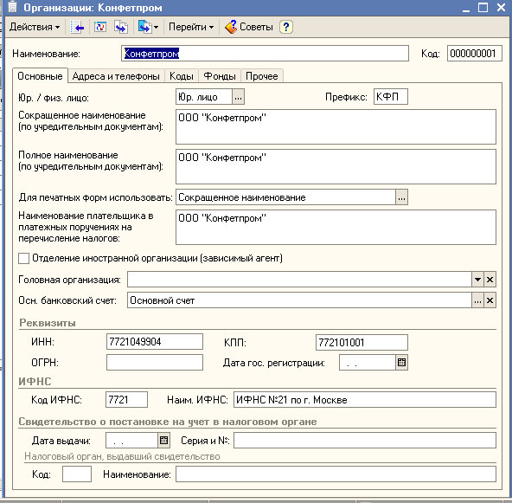The width and height of the screenshot is (512, 503).
Task: Click the Наименование плательщика text box
Action: [336, 227]
